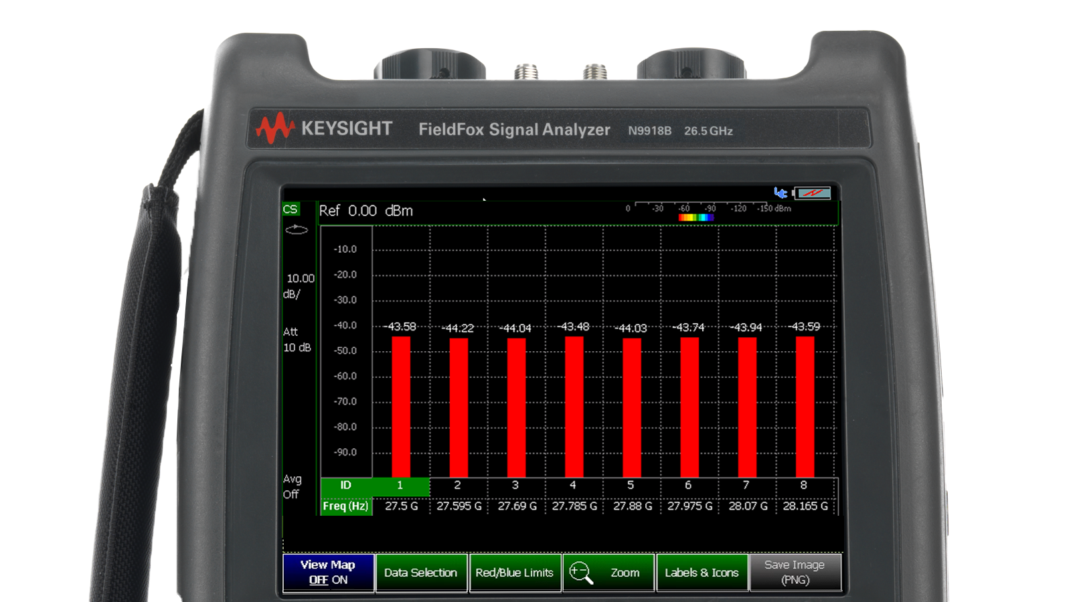Click FieldFox Signal Analyzer title text
The height and width of the screenshot is (602, 1071).
coord(514,130)
